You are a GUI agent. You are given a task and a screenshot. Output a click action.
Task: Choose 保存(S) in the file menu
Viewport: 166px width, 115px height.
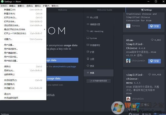pyautogui.click(x=23, y=67)
